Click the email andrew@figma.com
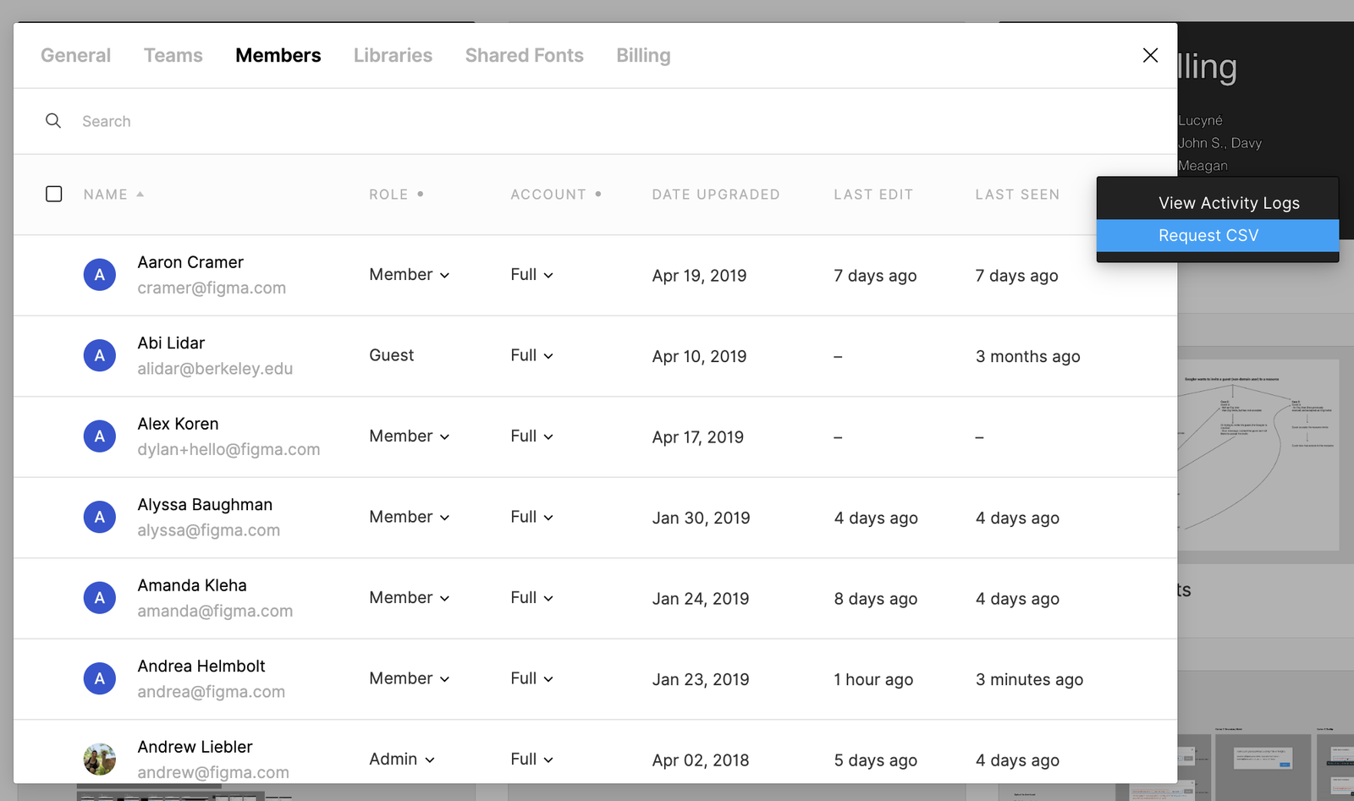The width and height of the screenshot is (1354, 801). click(x=213, y=772)
